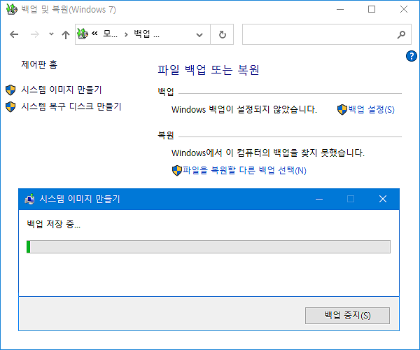420x350 pixels.
Task: Click text Windows에서 이 컴퓨터의 백업을 찾지 못했습니다.
Action: pyautogui.click(x=268, y=153)
